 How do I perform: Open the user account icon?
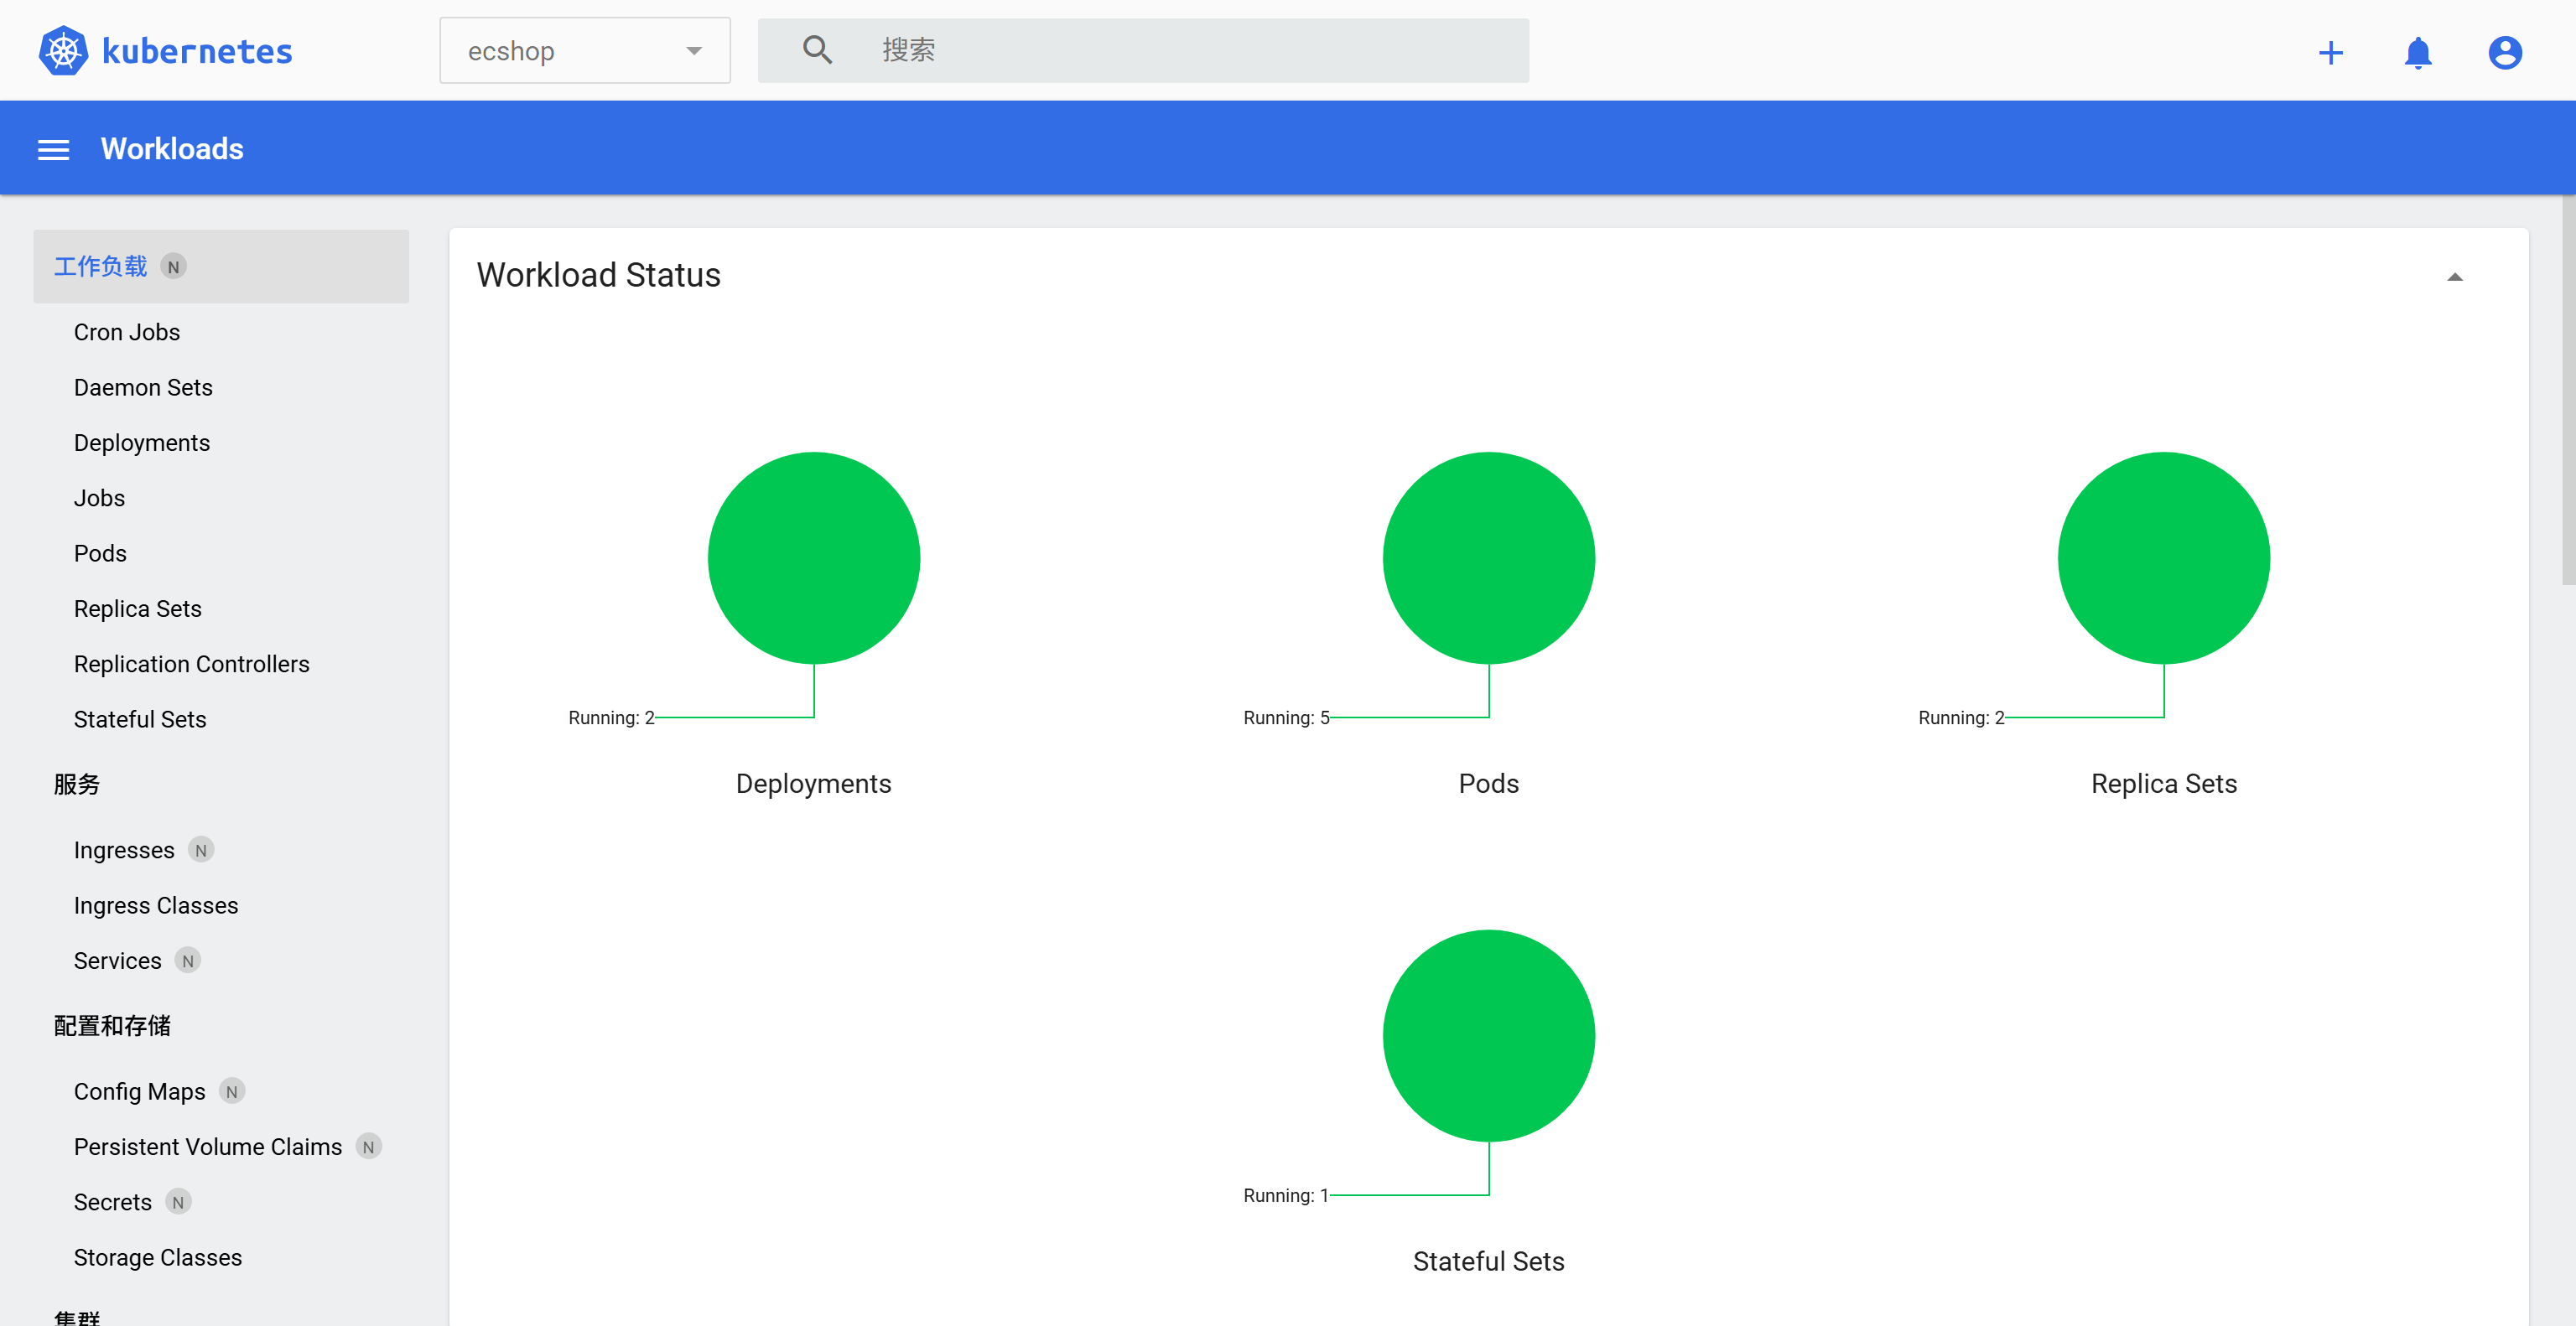2505,52
